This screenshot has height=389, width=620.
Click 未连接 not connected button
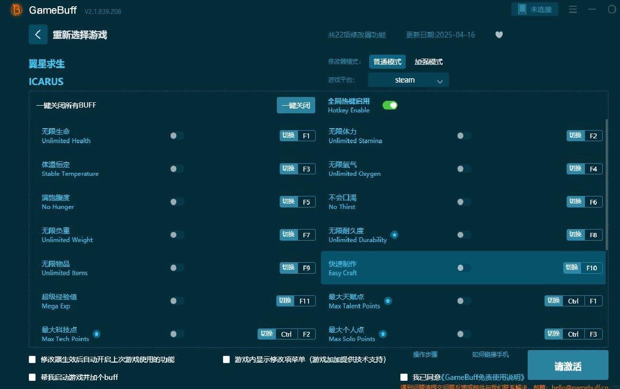[535, 9]
